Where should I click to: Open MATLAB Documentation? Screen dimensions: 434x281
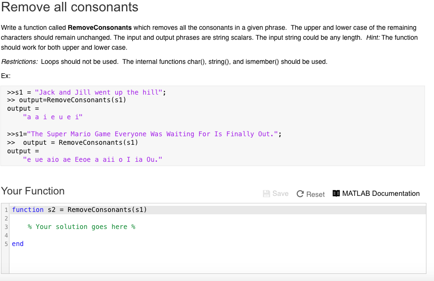[381, 193]
